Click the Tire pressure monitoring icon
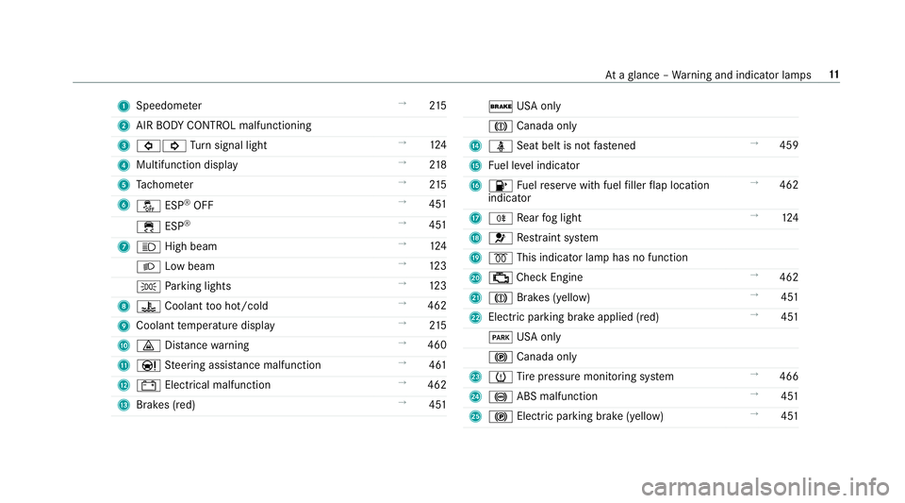Image resolution: width=905 pixels, height=503 pixels. click(x=498, y=377)
